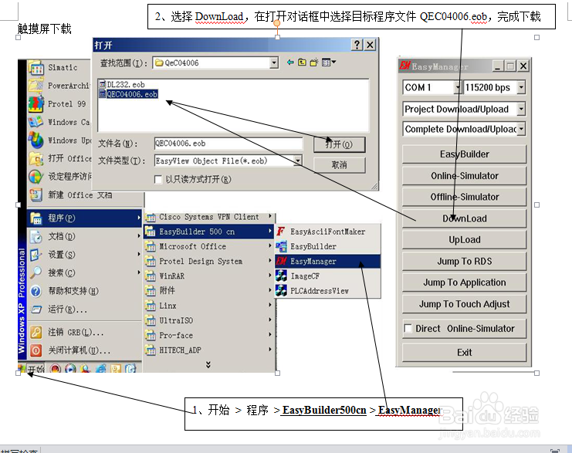Click up one level folder icon

[x=302, y=63]
